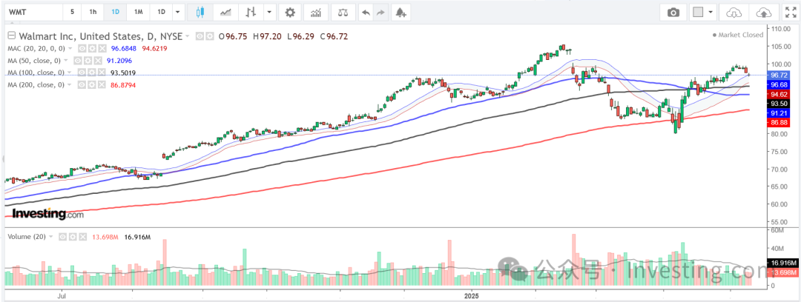801x302 pixels.
Task: Hide the MA 50 indicator line
Action: tap(76, 61)
